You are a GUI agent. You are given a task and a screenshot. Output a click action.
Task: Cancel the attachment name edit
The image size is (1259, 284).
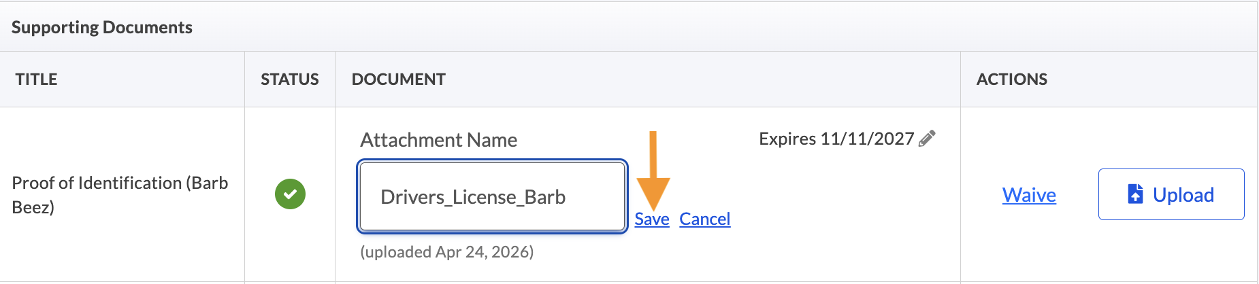coord(704,219)
